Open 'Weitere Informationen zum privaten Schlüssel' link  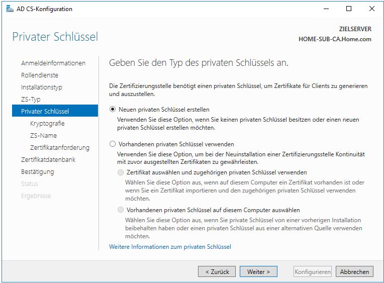click(x=170, y=247)
